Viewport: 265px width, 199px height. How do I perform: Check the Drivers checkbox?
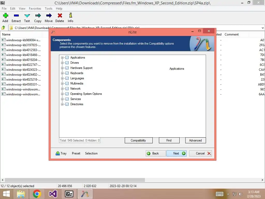coord(67,63)
